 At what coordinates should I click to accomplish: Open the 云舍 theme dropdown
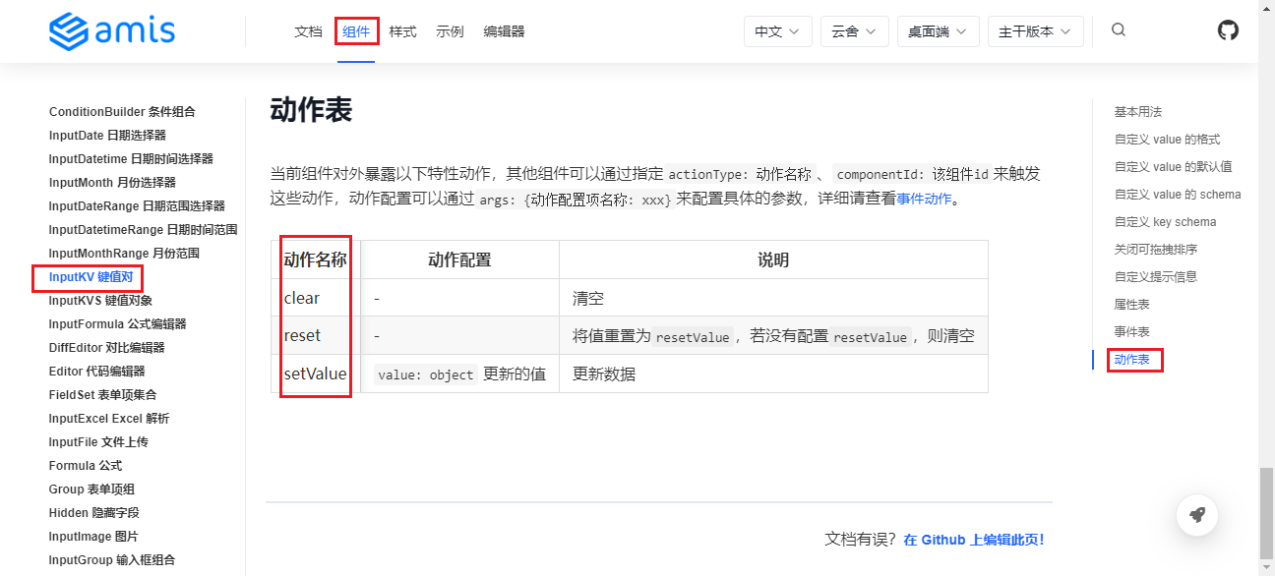pyautogui.click(x=854, y=31)
